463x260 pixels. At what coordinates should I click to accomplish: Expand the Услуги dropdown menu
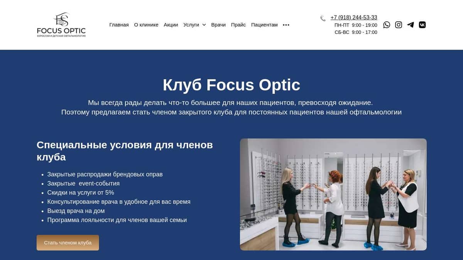(x=192, y=25)
